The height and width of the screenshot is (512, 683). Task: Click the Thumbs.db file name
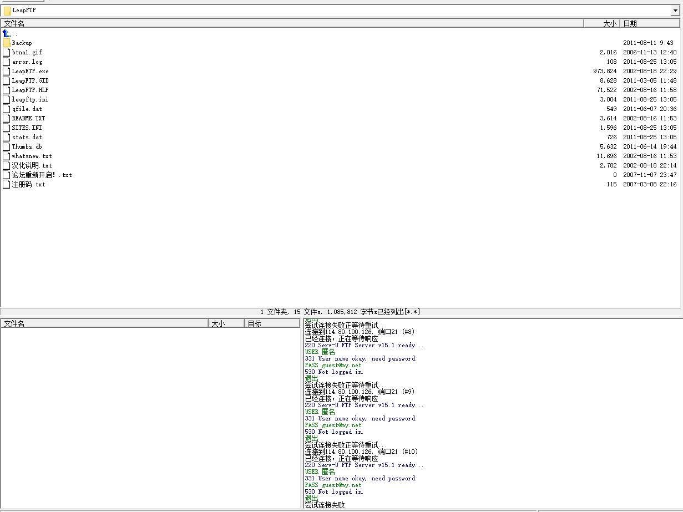pos(27,146)
